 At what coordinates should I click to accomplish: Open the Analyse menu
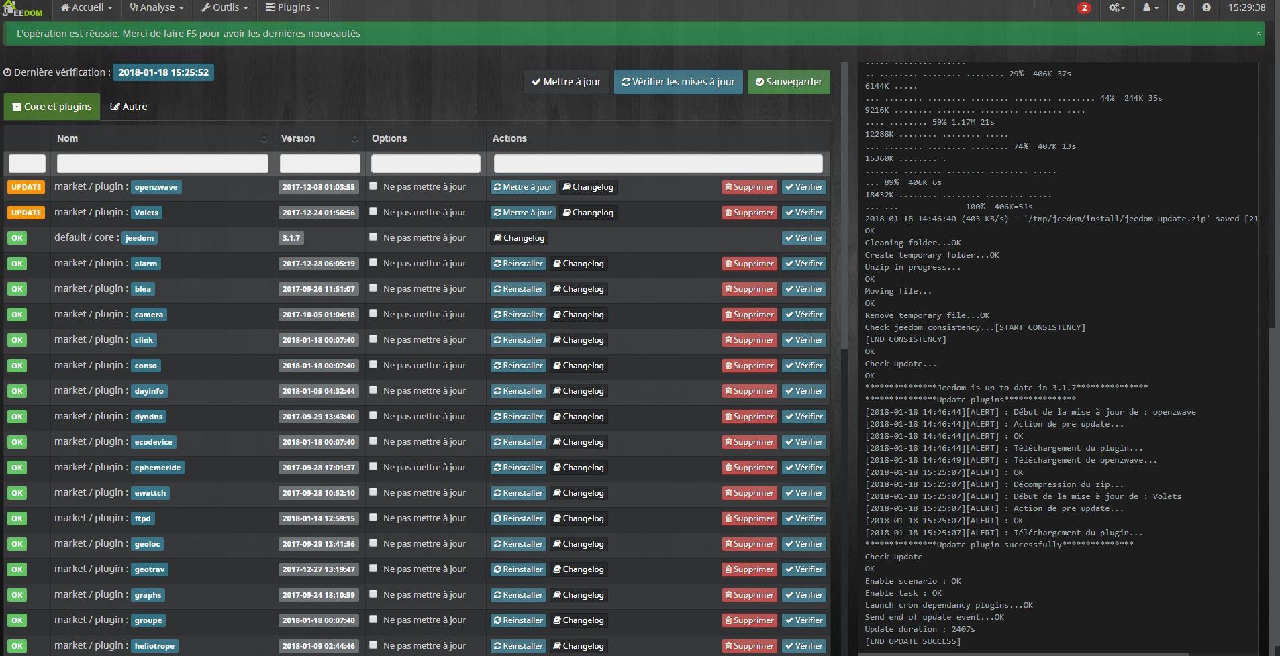coord(156,7)
